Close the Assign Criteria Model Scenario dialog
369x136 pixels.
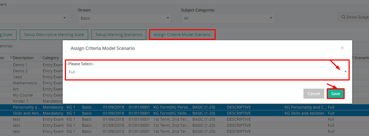pos(342,48)
